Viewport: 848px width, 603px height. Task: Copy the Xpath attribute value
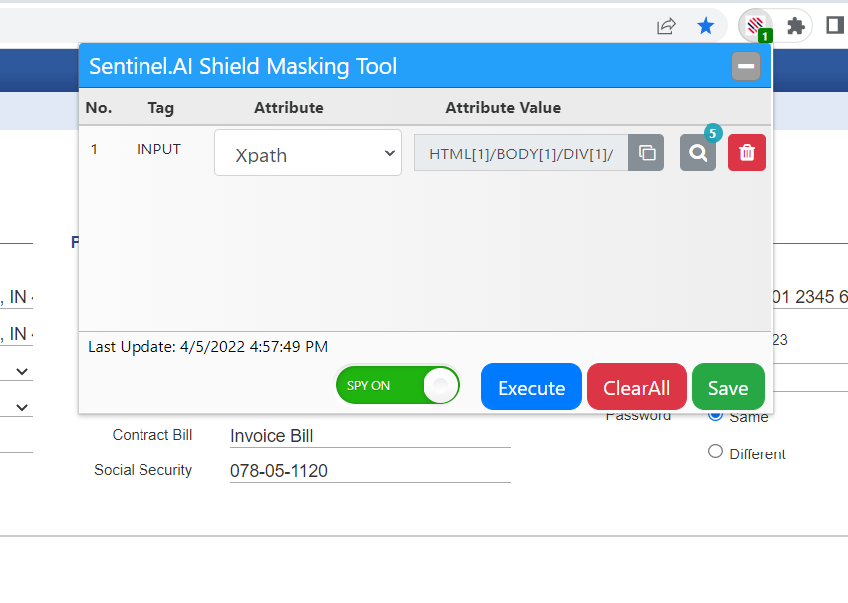point(646,153)
